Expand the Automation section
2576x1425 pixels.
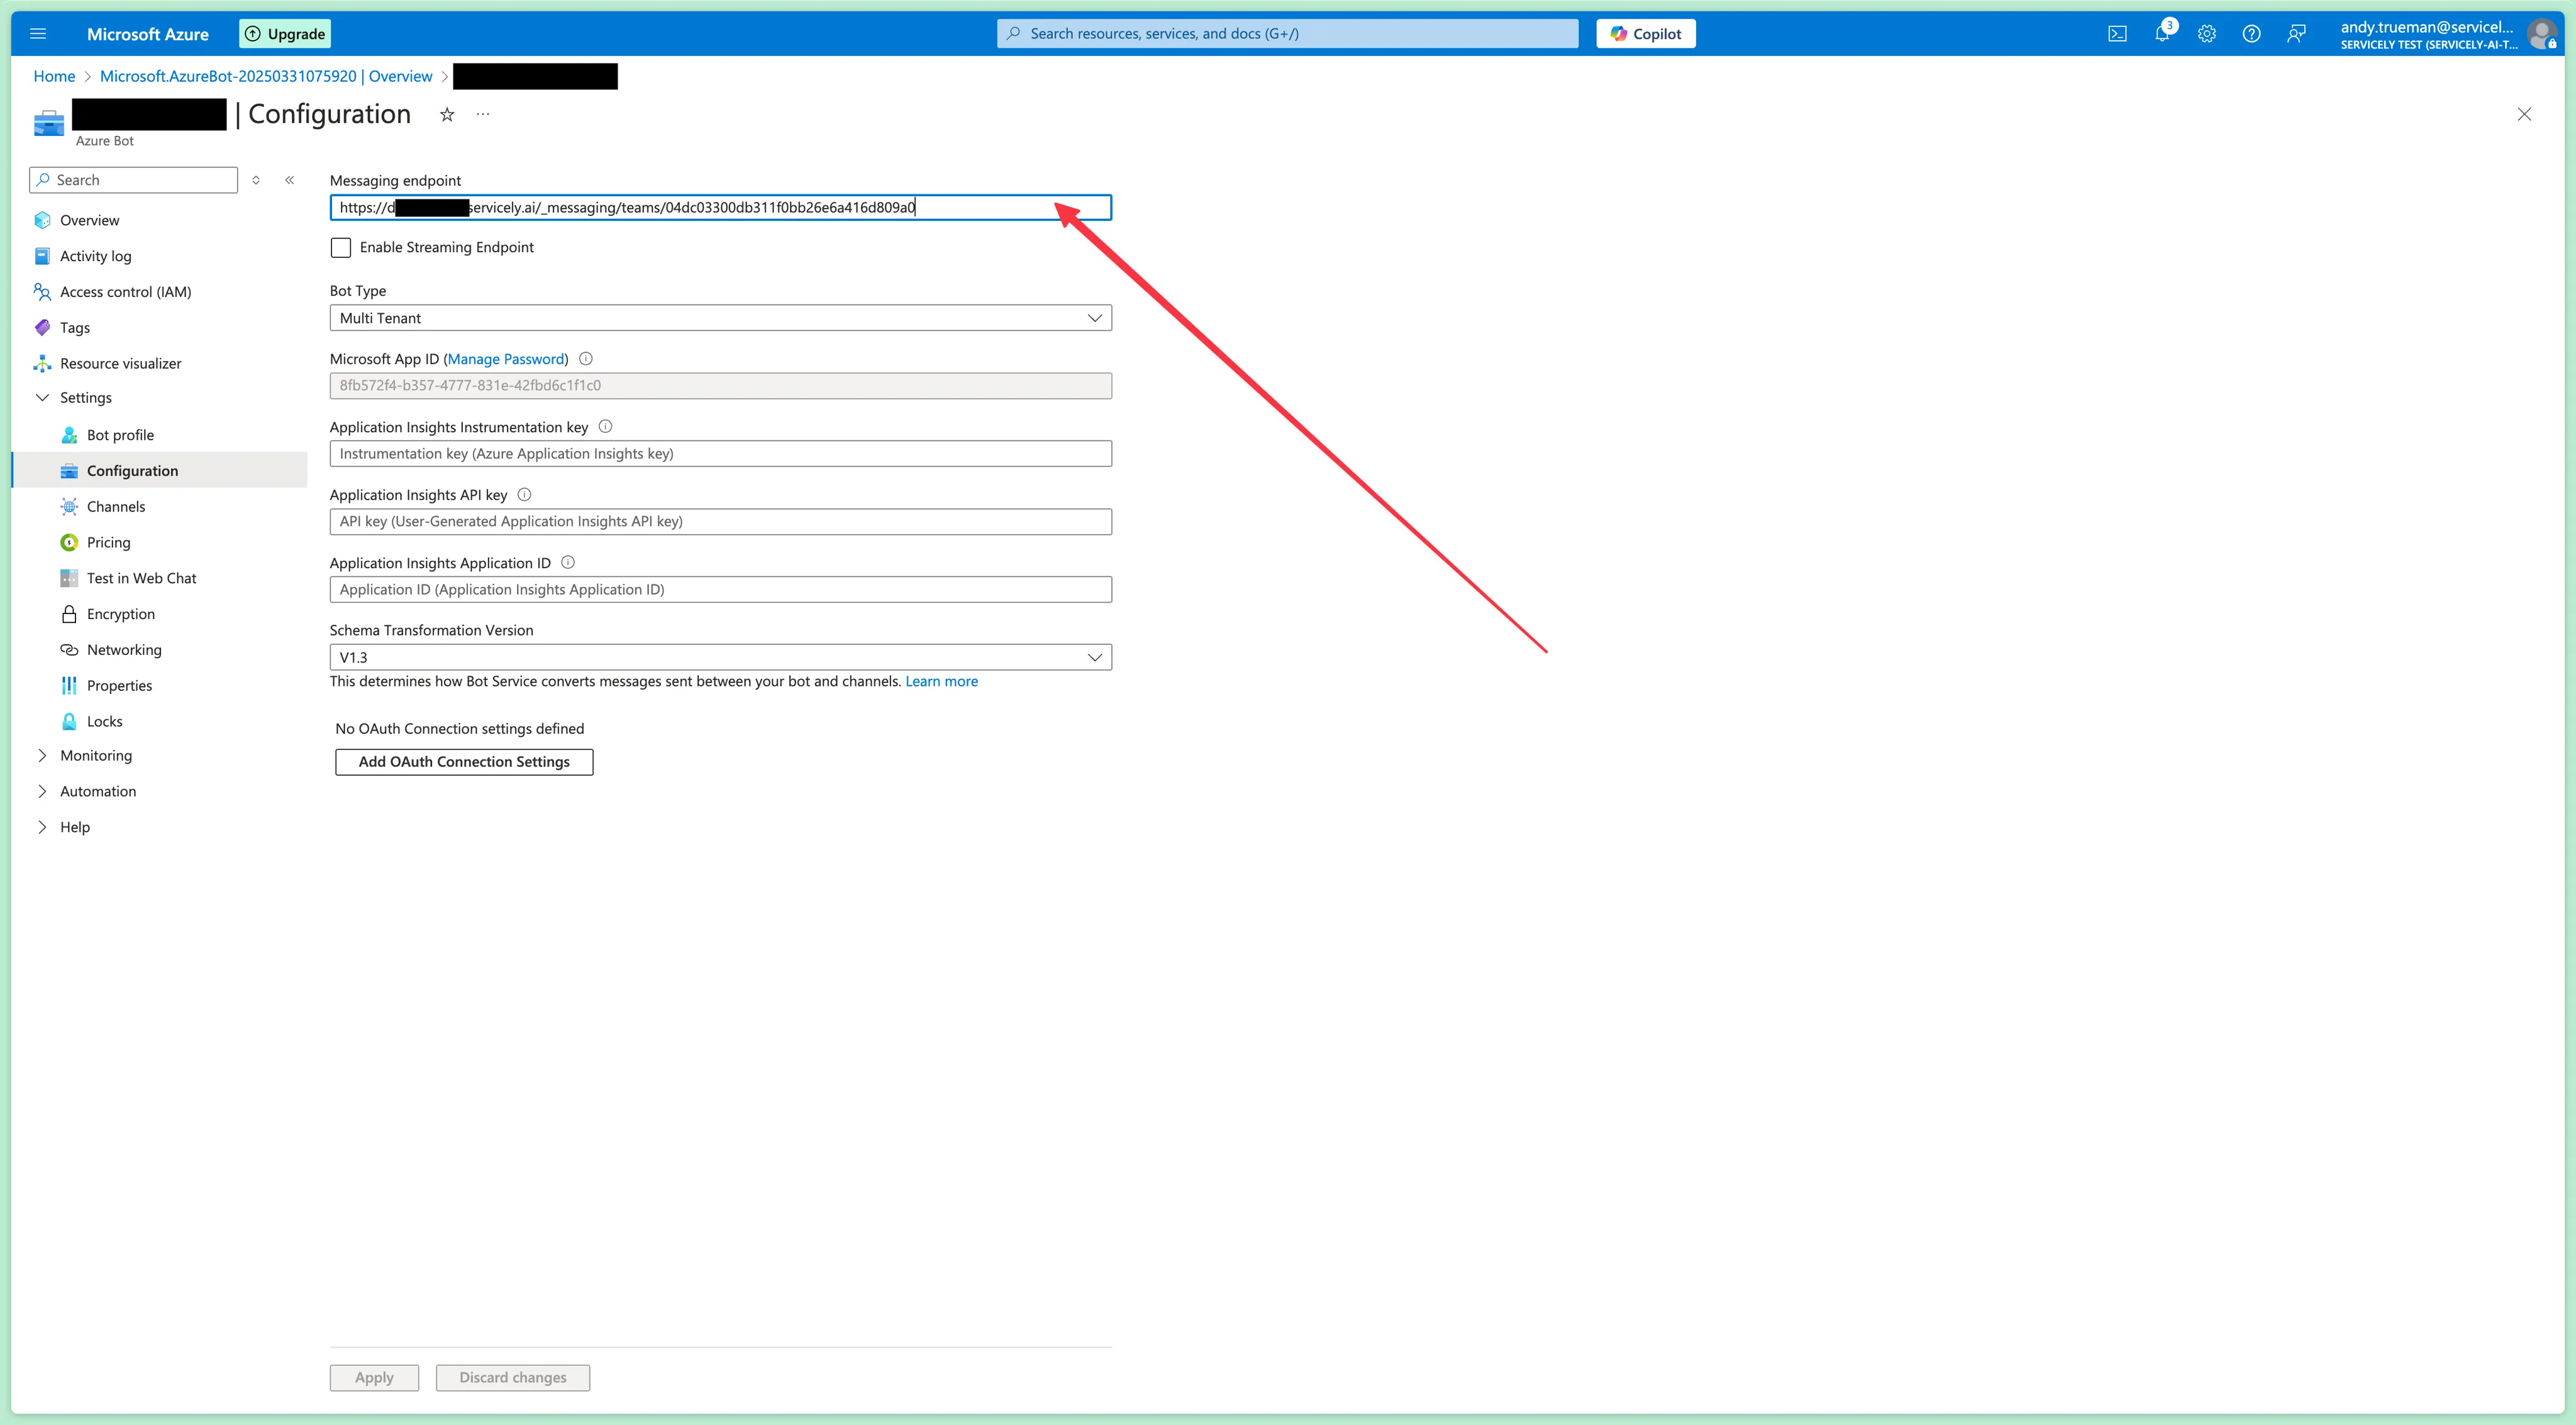coord(42,791)
